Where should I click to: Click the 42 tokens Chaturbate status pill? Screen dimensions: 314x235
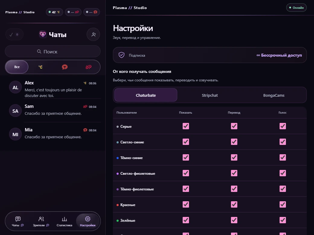tap(54, 12)
